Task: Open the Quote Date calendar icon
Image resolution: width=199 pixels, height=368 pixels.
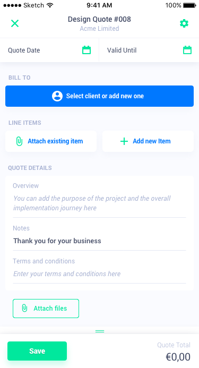Action: [x=86, y=50]
